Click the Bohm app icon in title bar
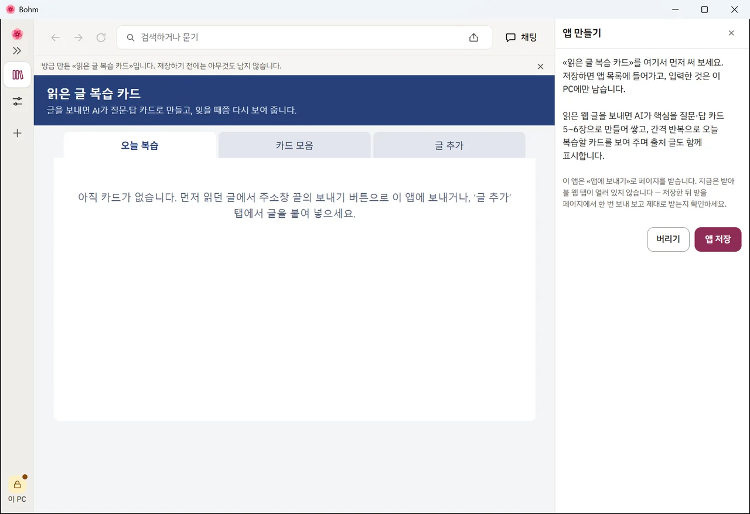Viewport: 750px width, 514px height. pos(10,9)
